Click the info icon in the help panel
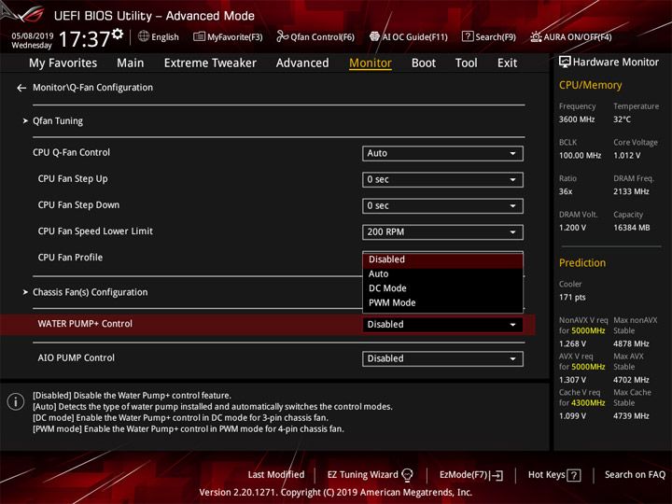This screenshot has height=504, width=672. (x=16, y=401)
